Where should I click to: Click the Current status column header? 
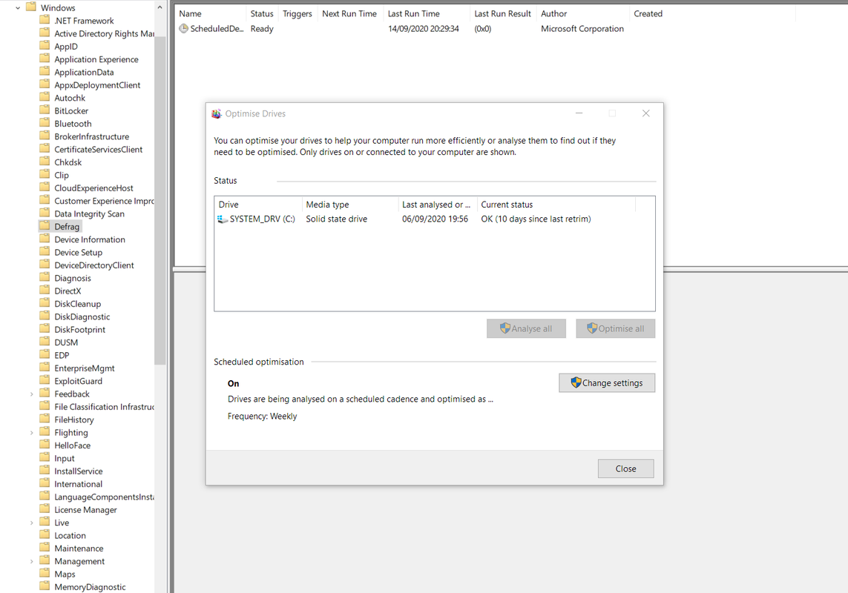556,205
